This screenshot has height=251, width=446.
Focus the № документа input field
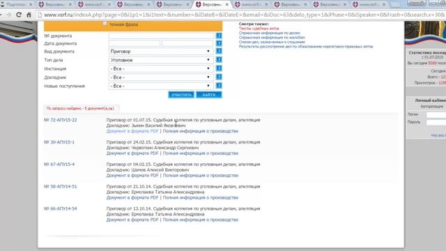pyautogui.click(x=161, y=36)
